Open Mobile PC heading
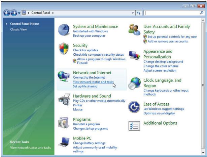The image size is (207, 157). coord(82,138)
